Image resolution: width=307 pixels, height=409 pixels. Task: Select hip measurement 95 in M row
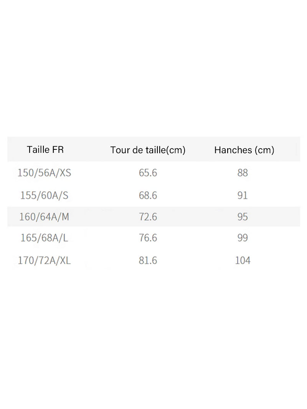tap(243, 217)
